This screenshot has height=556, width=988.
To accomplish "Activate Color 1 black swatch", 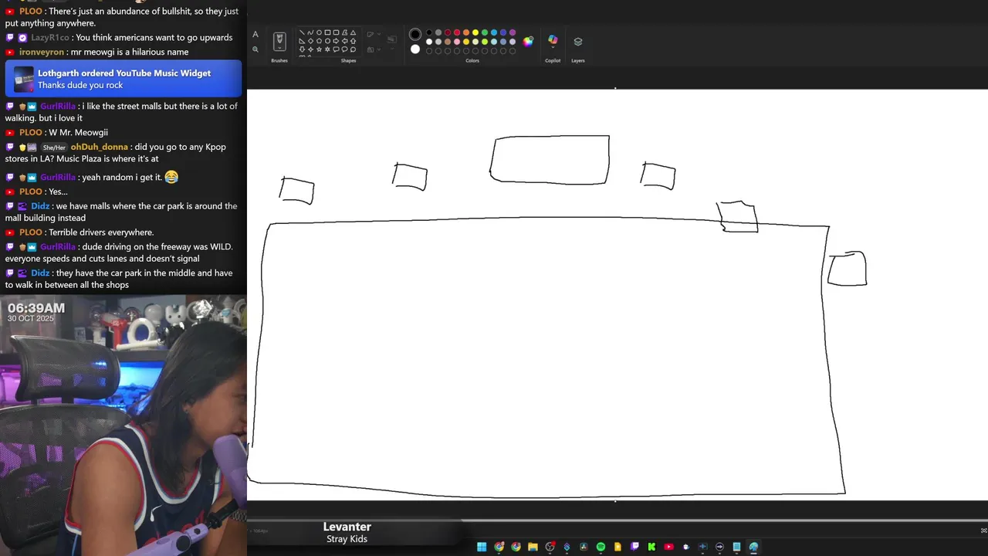I will (415, 34).
